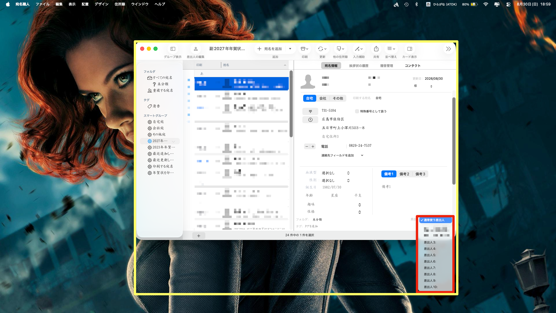Open the 住所録 menu in menu bar
This screenshot has height=313, width=556.
tap(120, 4)
